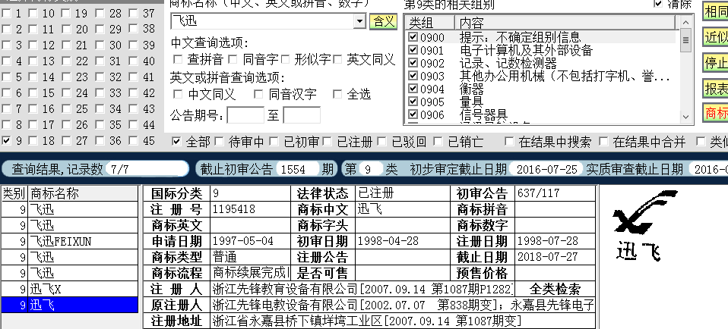Click the registration number 1195418 cell
Viewport: 728px width, 329px height.
251,209
